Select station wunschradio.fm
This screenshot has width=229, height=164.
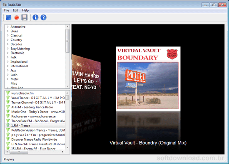22,93
